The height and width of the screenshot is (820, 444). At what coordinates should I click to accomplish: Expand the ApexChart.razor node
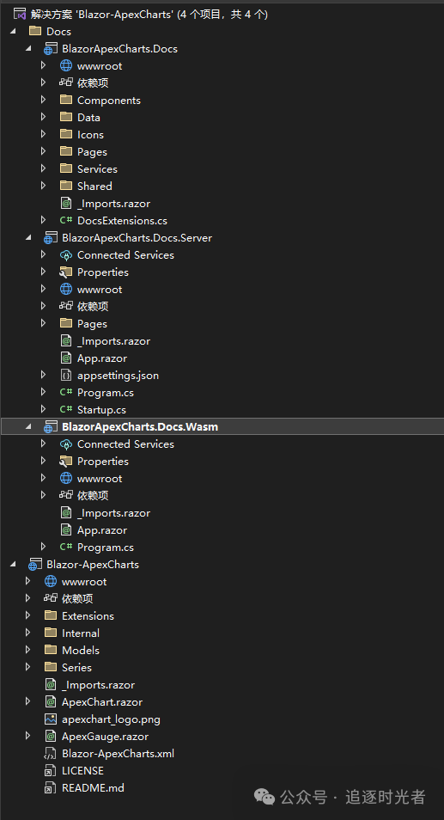[x=28, y=701]
